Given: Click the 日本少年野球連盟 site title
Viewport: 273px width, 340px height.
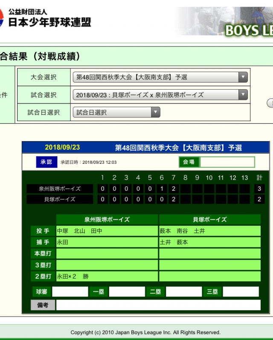Looking at the screenshot, I should coord(49,22).
